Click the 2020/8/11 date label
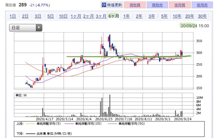215x138 pixels. [143, 119]
